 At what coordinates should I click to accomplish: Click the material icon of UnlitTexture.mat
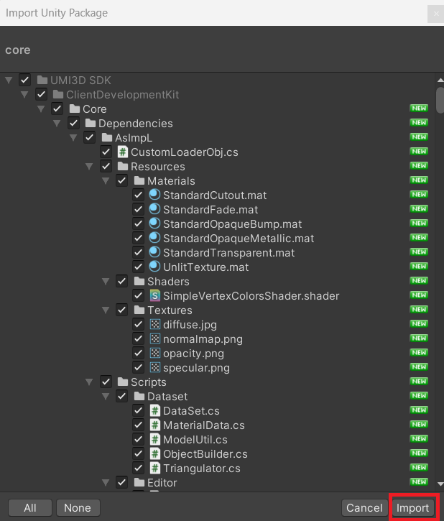pos(154,267)
